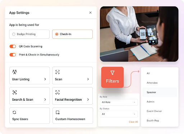Image resolution: width=184 pixels, height=134 pixels.
Task: Click the User Listing people icon
Action: click(15, 72)
